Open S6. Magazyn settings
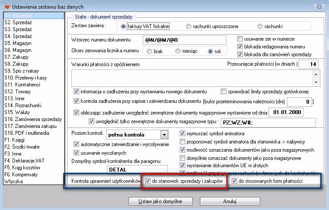This screenshot has width=329, height=210. (x=34, y=50)
